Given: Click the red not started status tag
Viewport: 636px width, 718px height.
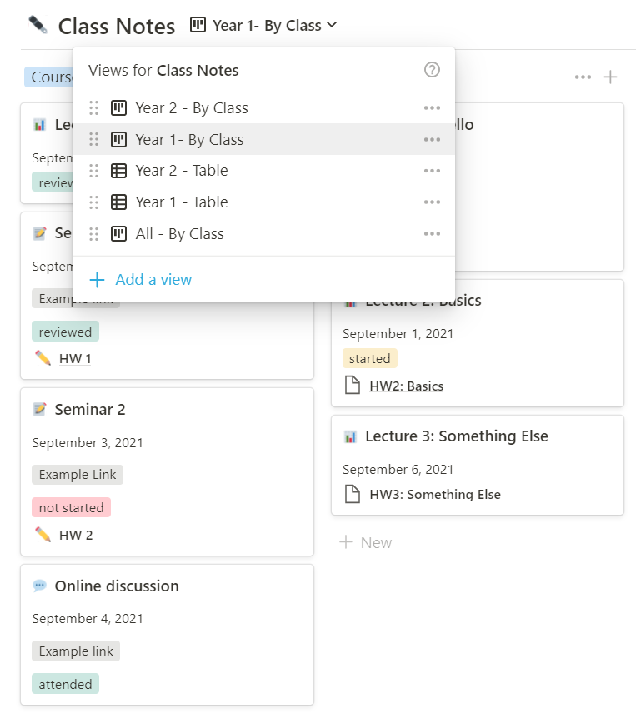Looking at the screenshot, I should pos(71,507).
